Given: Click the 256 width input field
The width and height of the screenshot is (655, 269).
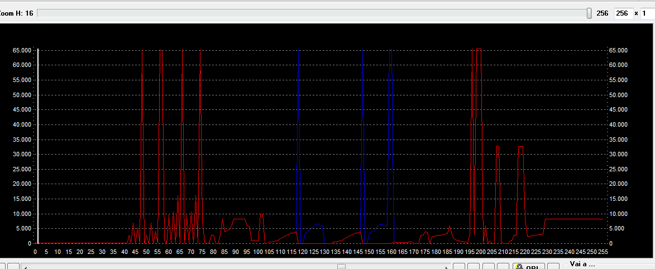Looking at the screenshot, I should (x=623, y=13).
